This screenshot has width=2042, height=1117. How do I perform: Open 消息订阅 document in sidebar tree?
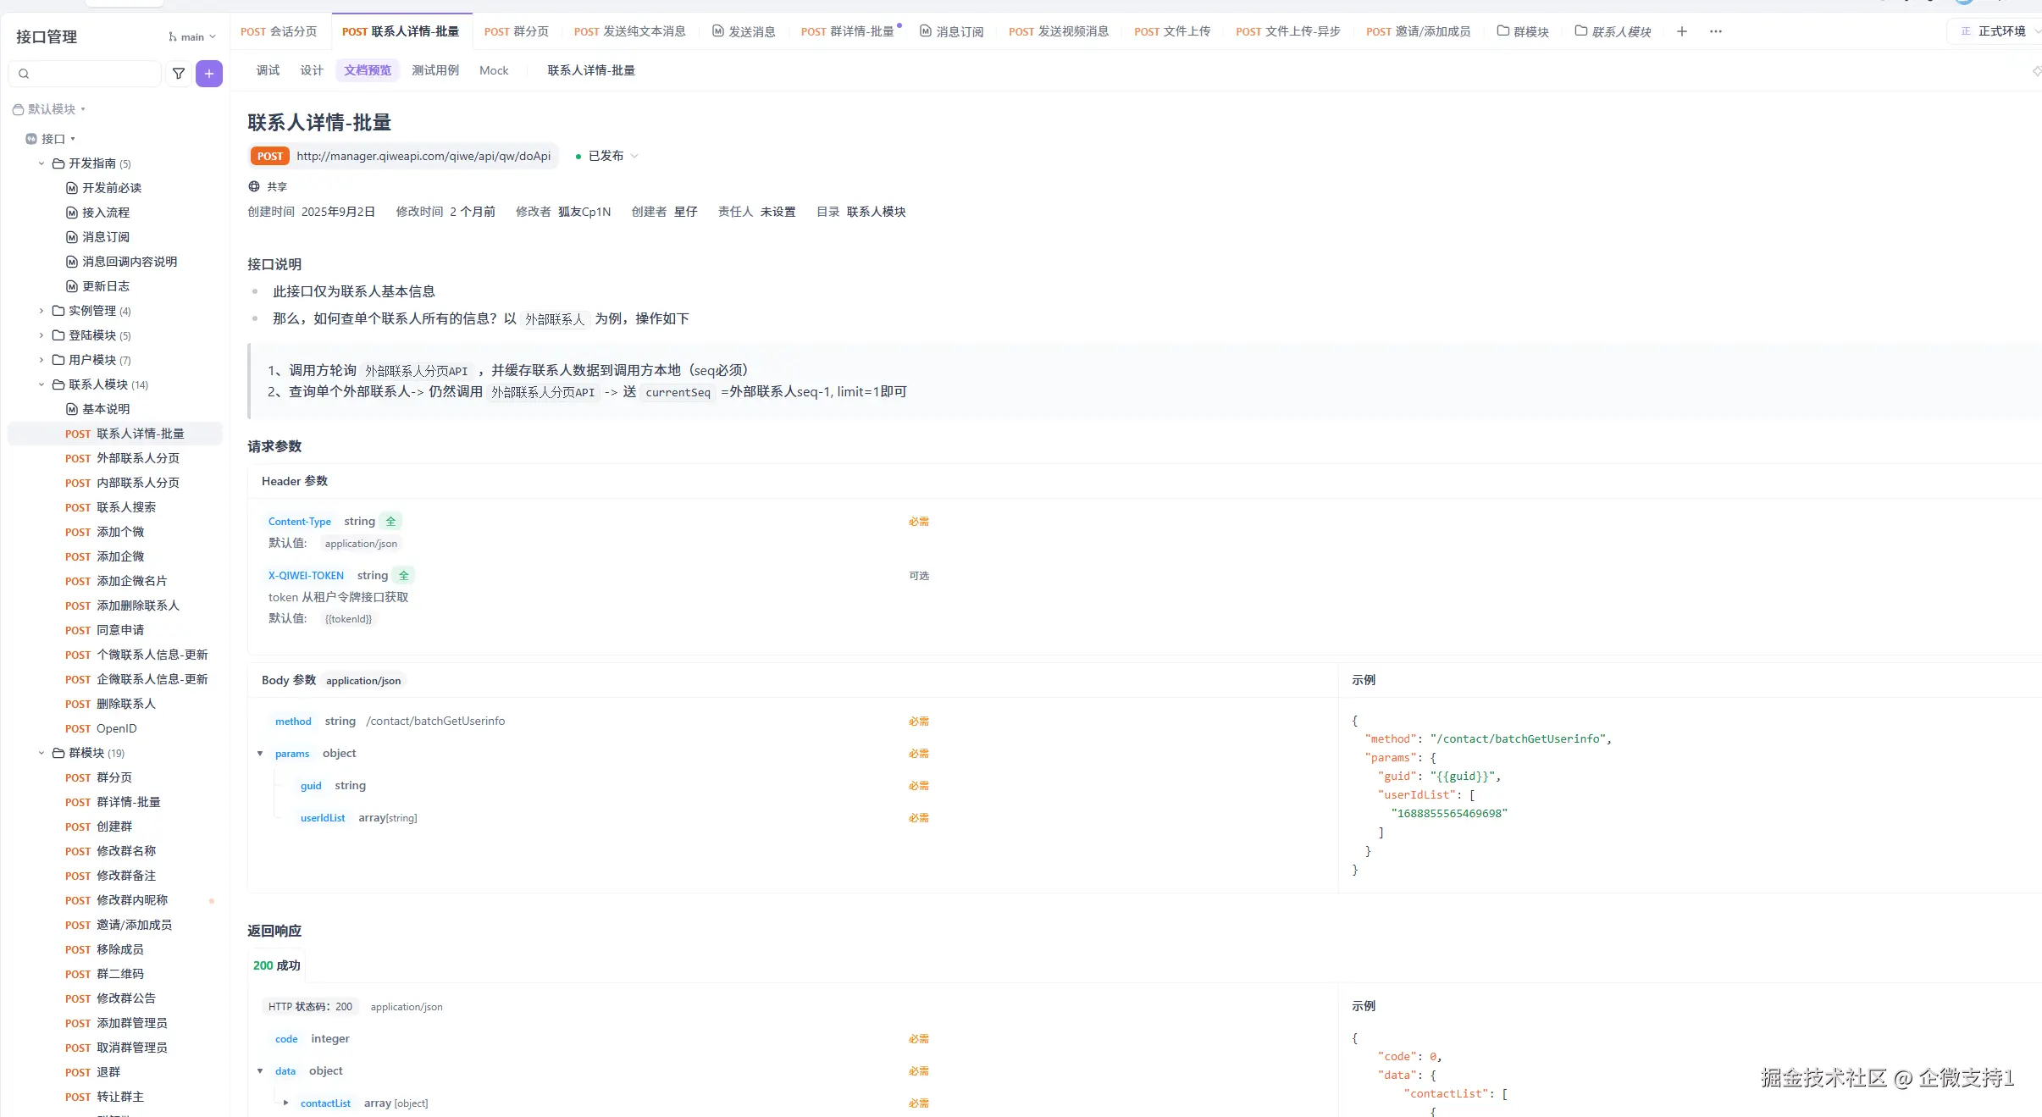coord(106,237)
